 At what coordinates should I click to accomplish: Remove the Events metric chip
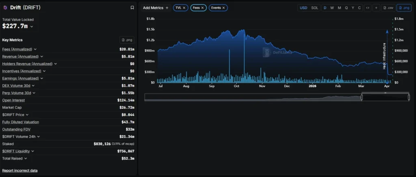(224, 8)
